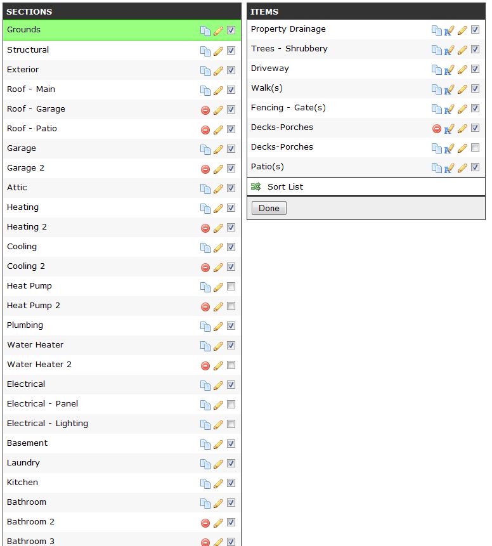Screen dimensions: 492x546
Task: Copy the Patio(s) item
Action: click(437, 168)
